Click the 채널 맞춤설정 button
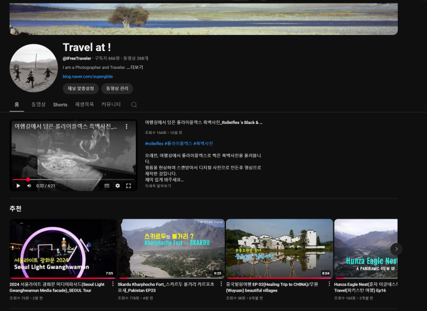The image size is (427, 311). point(80,88)
